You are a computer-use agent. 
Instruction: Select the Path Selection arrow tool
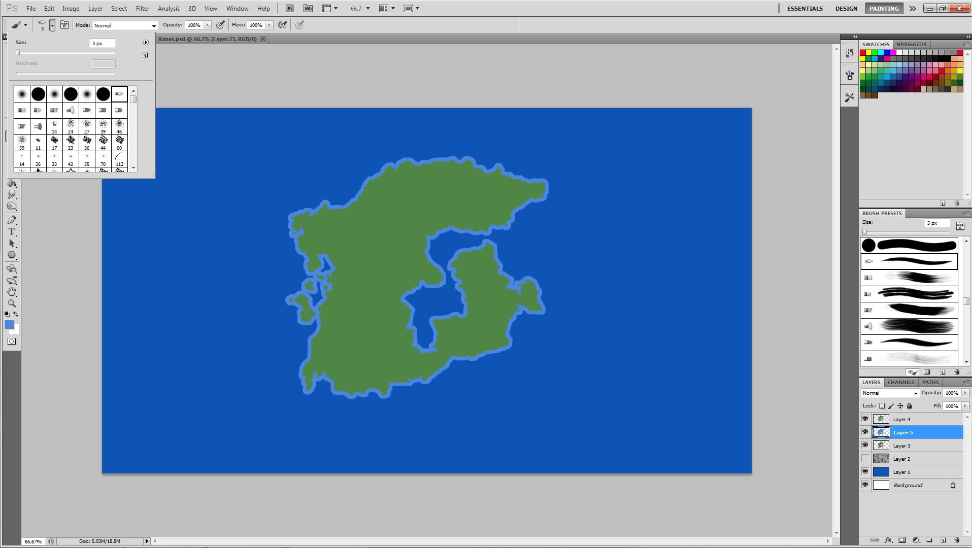coord(12,244)
